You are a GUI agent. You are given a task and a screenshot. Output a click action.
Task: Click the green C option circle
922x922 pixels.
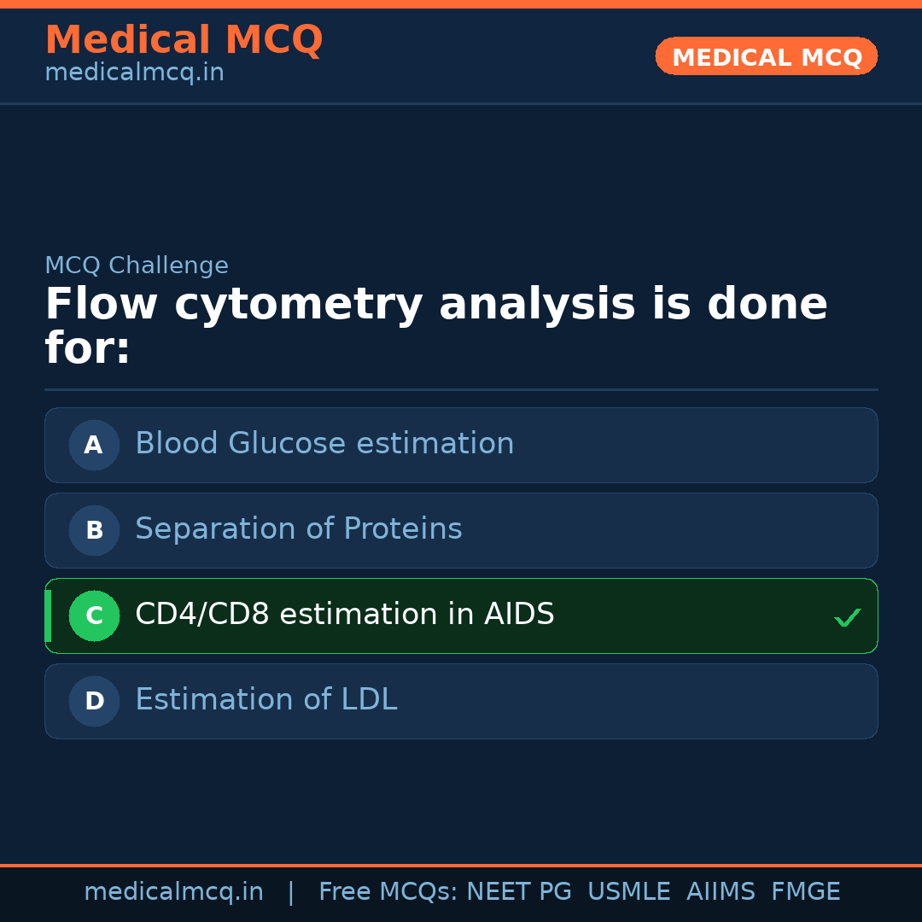click(x=94, y=616)
